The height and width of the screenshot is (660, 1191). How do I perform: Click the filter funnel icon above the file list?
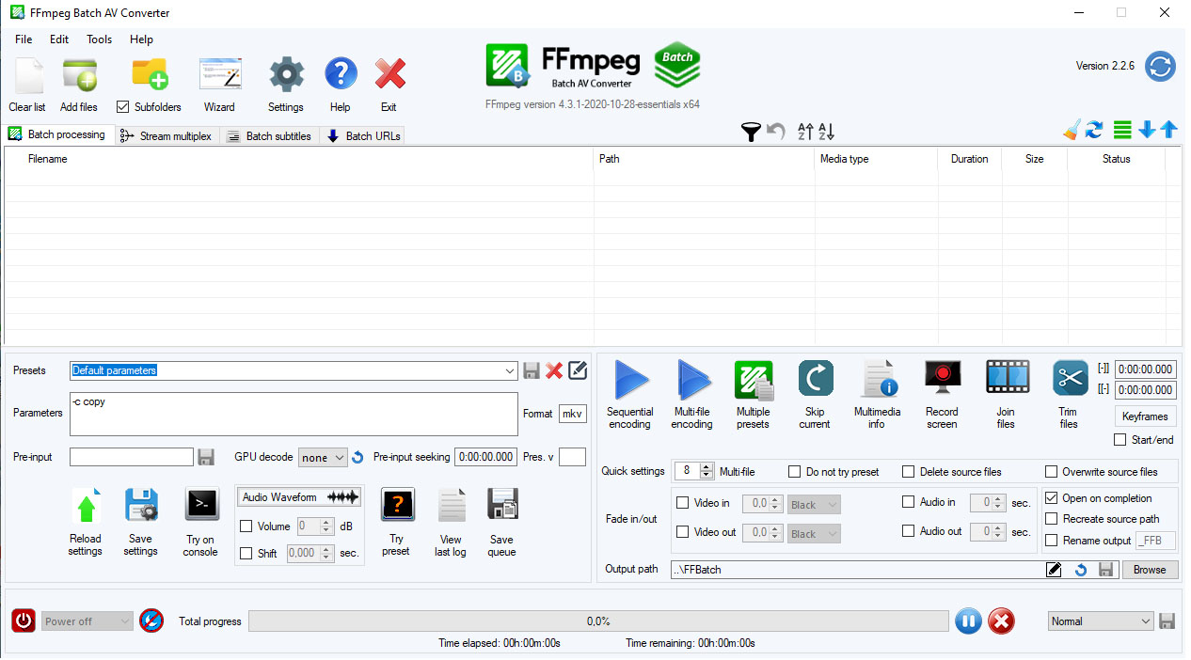click(751, 132)
